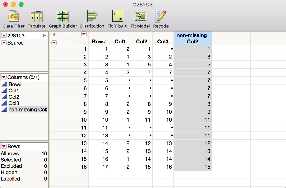This screenshot has width=286, height=188.
Task: Click the Hidden rows entry
Action: [x=24, y=172]
